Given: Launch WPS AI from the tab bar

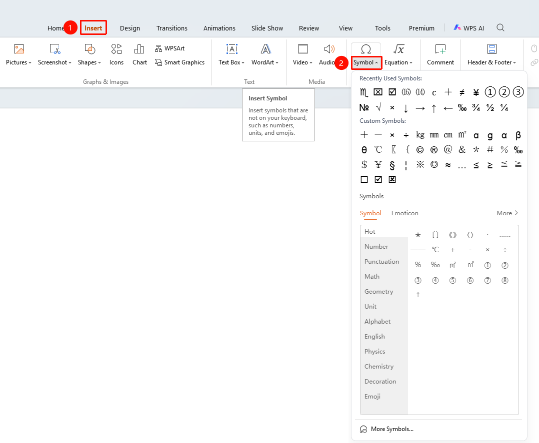Looking at the screenshot, I should [x=468, y=28].
